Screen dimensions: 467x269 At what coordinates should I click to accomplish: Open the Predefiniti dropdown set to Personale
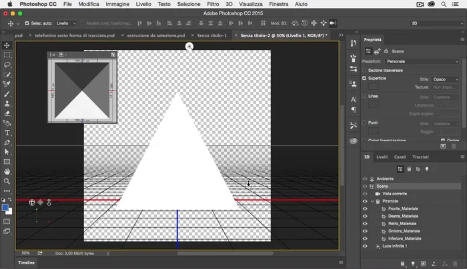420,61
